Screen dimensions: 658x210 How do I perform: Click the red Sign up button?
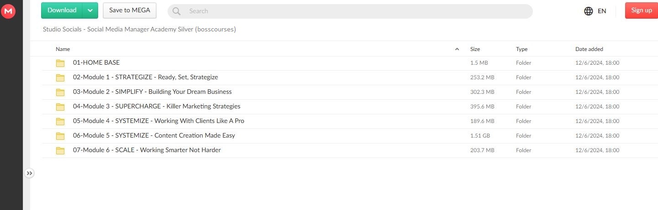[641, 10]
